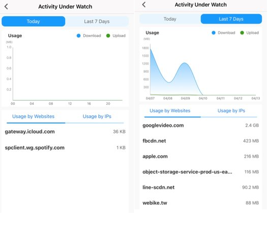Screen dimensions: 270x225
Task: Open googlevideo.com usage entry
Action: (201, 125)
